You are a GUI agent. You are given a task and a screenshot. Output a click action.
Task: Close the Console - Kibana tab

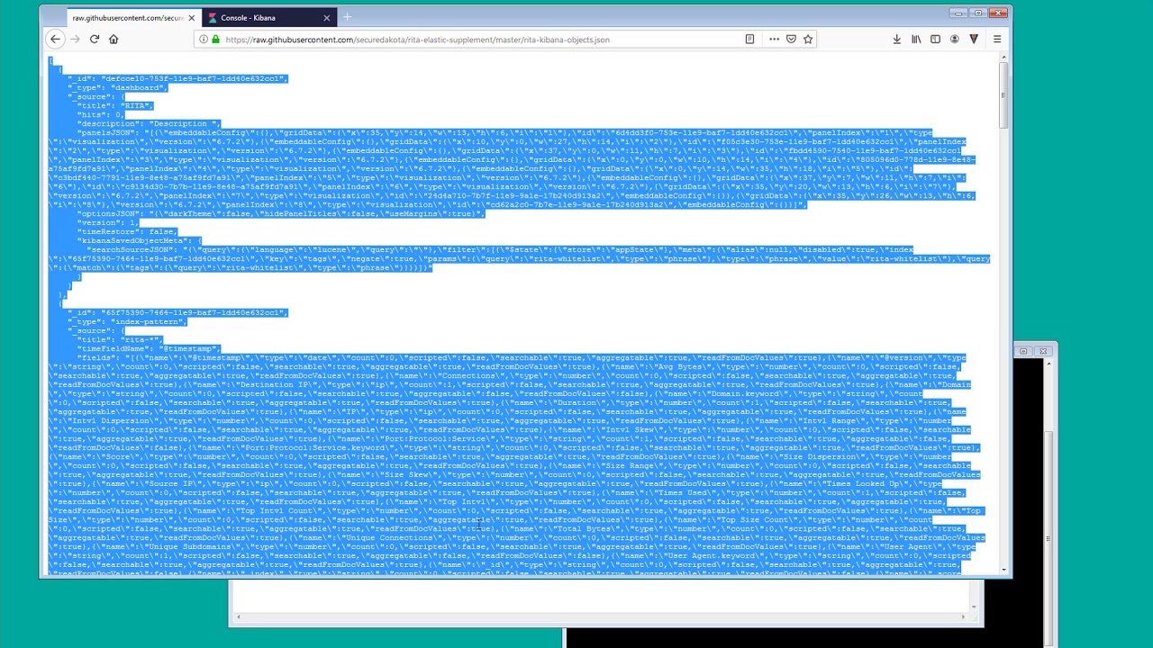(326, 17)
